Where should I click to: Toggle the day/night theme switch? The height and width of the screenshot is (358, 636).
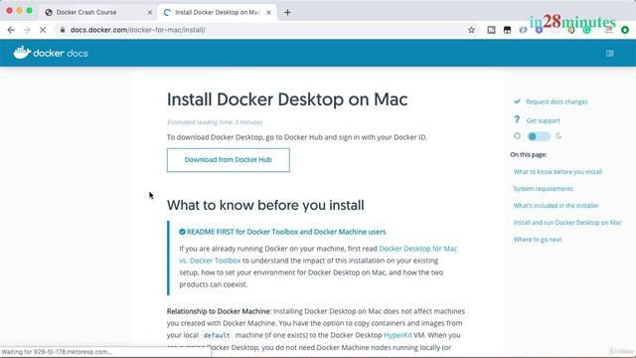tap(539, 136)
